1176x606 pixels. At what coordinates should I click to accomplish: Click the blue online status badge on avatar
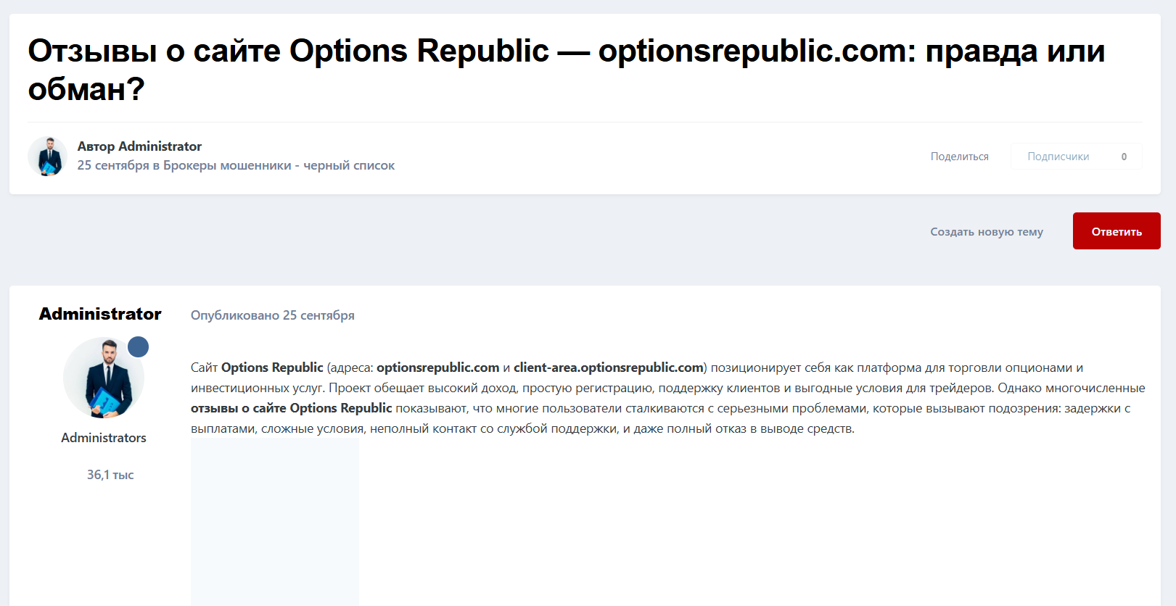pyautogui.click(x=138, y=346)
